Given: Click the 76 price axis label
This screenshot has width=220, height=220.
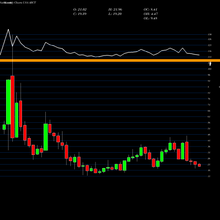Looking at the screenshot, I should (209, 99).
